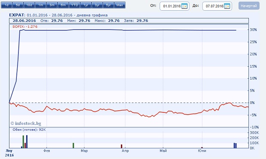Click the Мар month axis label
Image resolution: width=266 pixels, height=159 pixels.
point(84,150)
